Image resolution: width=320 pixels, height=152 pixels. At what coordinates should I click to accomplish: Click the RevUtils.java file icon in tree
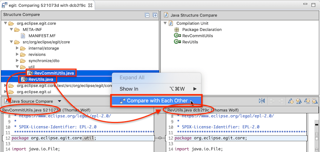click(24, 79)
